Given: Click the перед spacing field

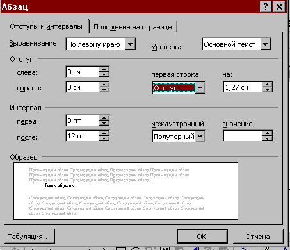Looking at the screenshot, I should point(83,121).
